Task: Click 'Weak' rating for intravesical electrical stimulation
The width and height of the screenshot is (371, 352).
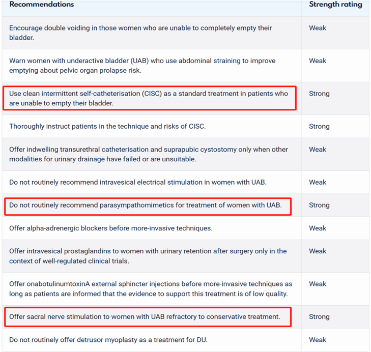Action: point(318,183)
